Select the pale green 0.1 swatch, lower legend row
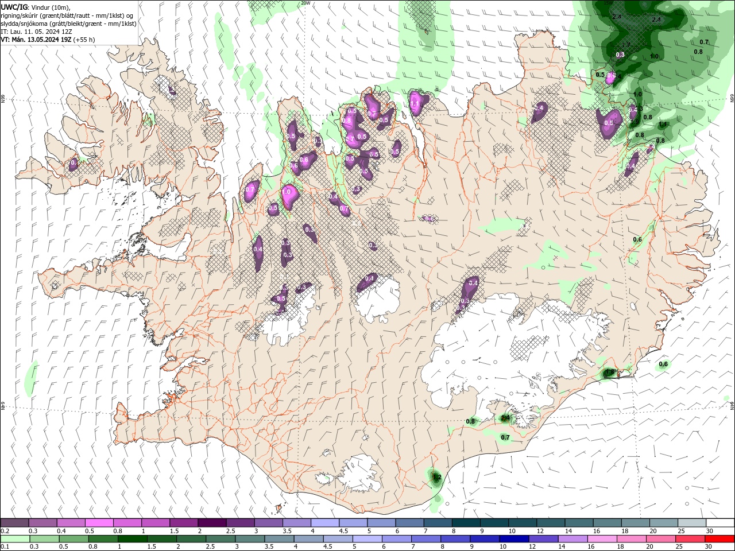Screen dimensions: 735x551 [15, 539]
